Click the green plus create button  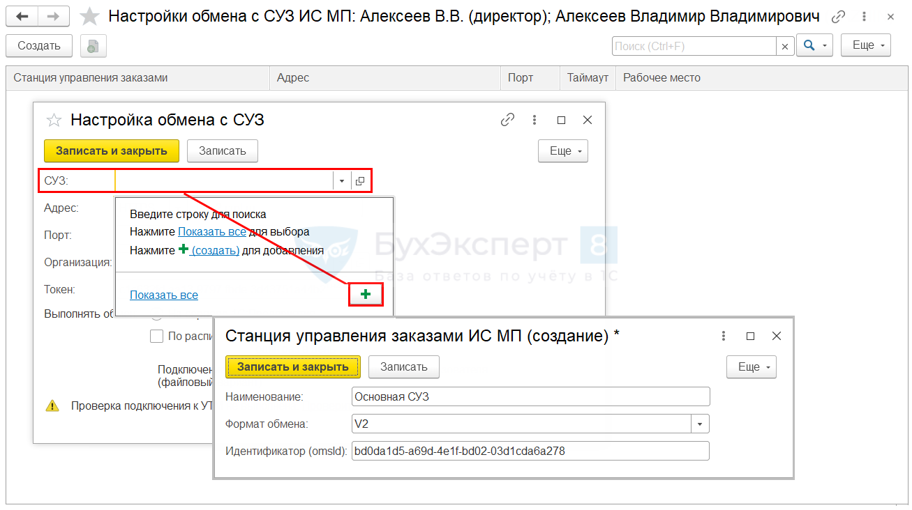tap(366, 295)
